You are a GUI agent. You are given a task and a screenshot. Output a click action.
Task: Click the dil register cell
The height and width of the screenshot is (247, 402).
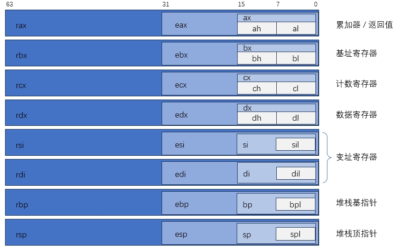point(295,174)
